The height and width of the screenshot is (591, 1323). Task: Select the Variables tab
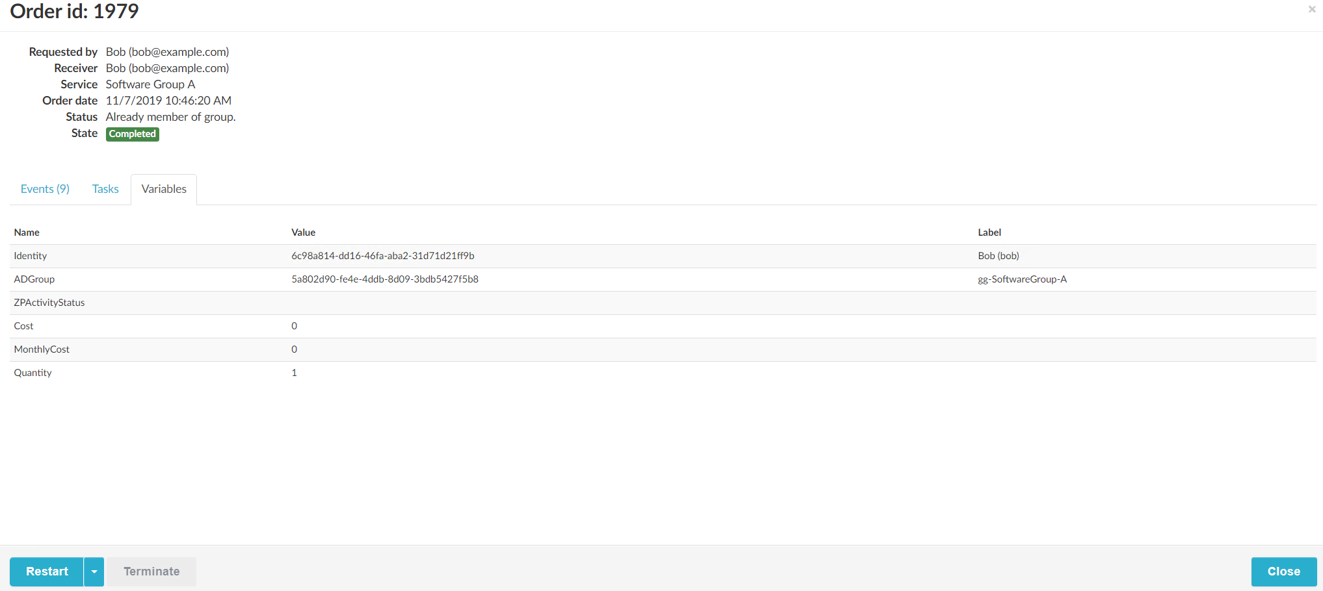click(x=164, y=189)
